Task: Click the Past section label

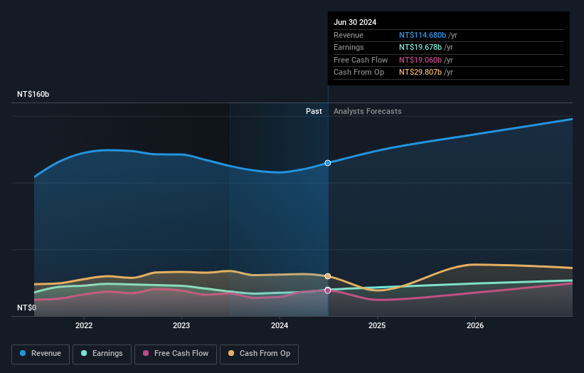Action: click(314, 112)
